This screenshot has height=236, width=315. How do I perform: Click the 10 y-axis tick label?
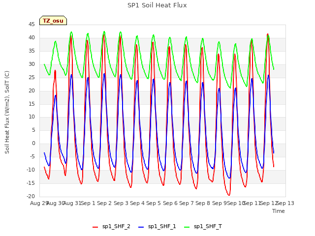pyautogui.click(x=31, y=117)
